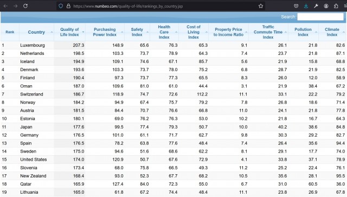Sort by Quality of Life Index header

point(69,32)
